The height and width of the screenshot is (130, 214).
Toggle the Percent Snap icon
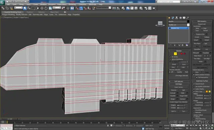85,8
